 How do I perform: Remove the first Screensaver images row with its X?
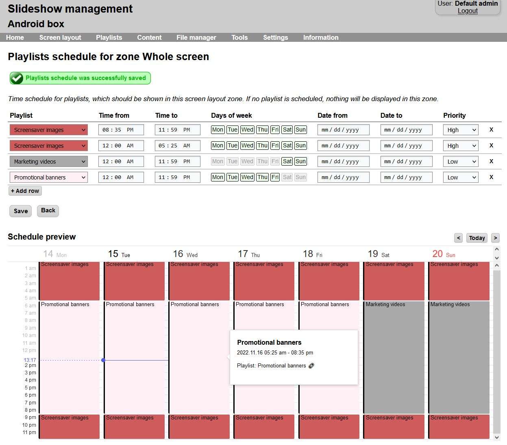(x=491, y=130)
